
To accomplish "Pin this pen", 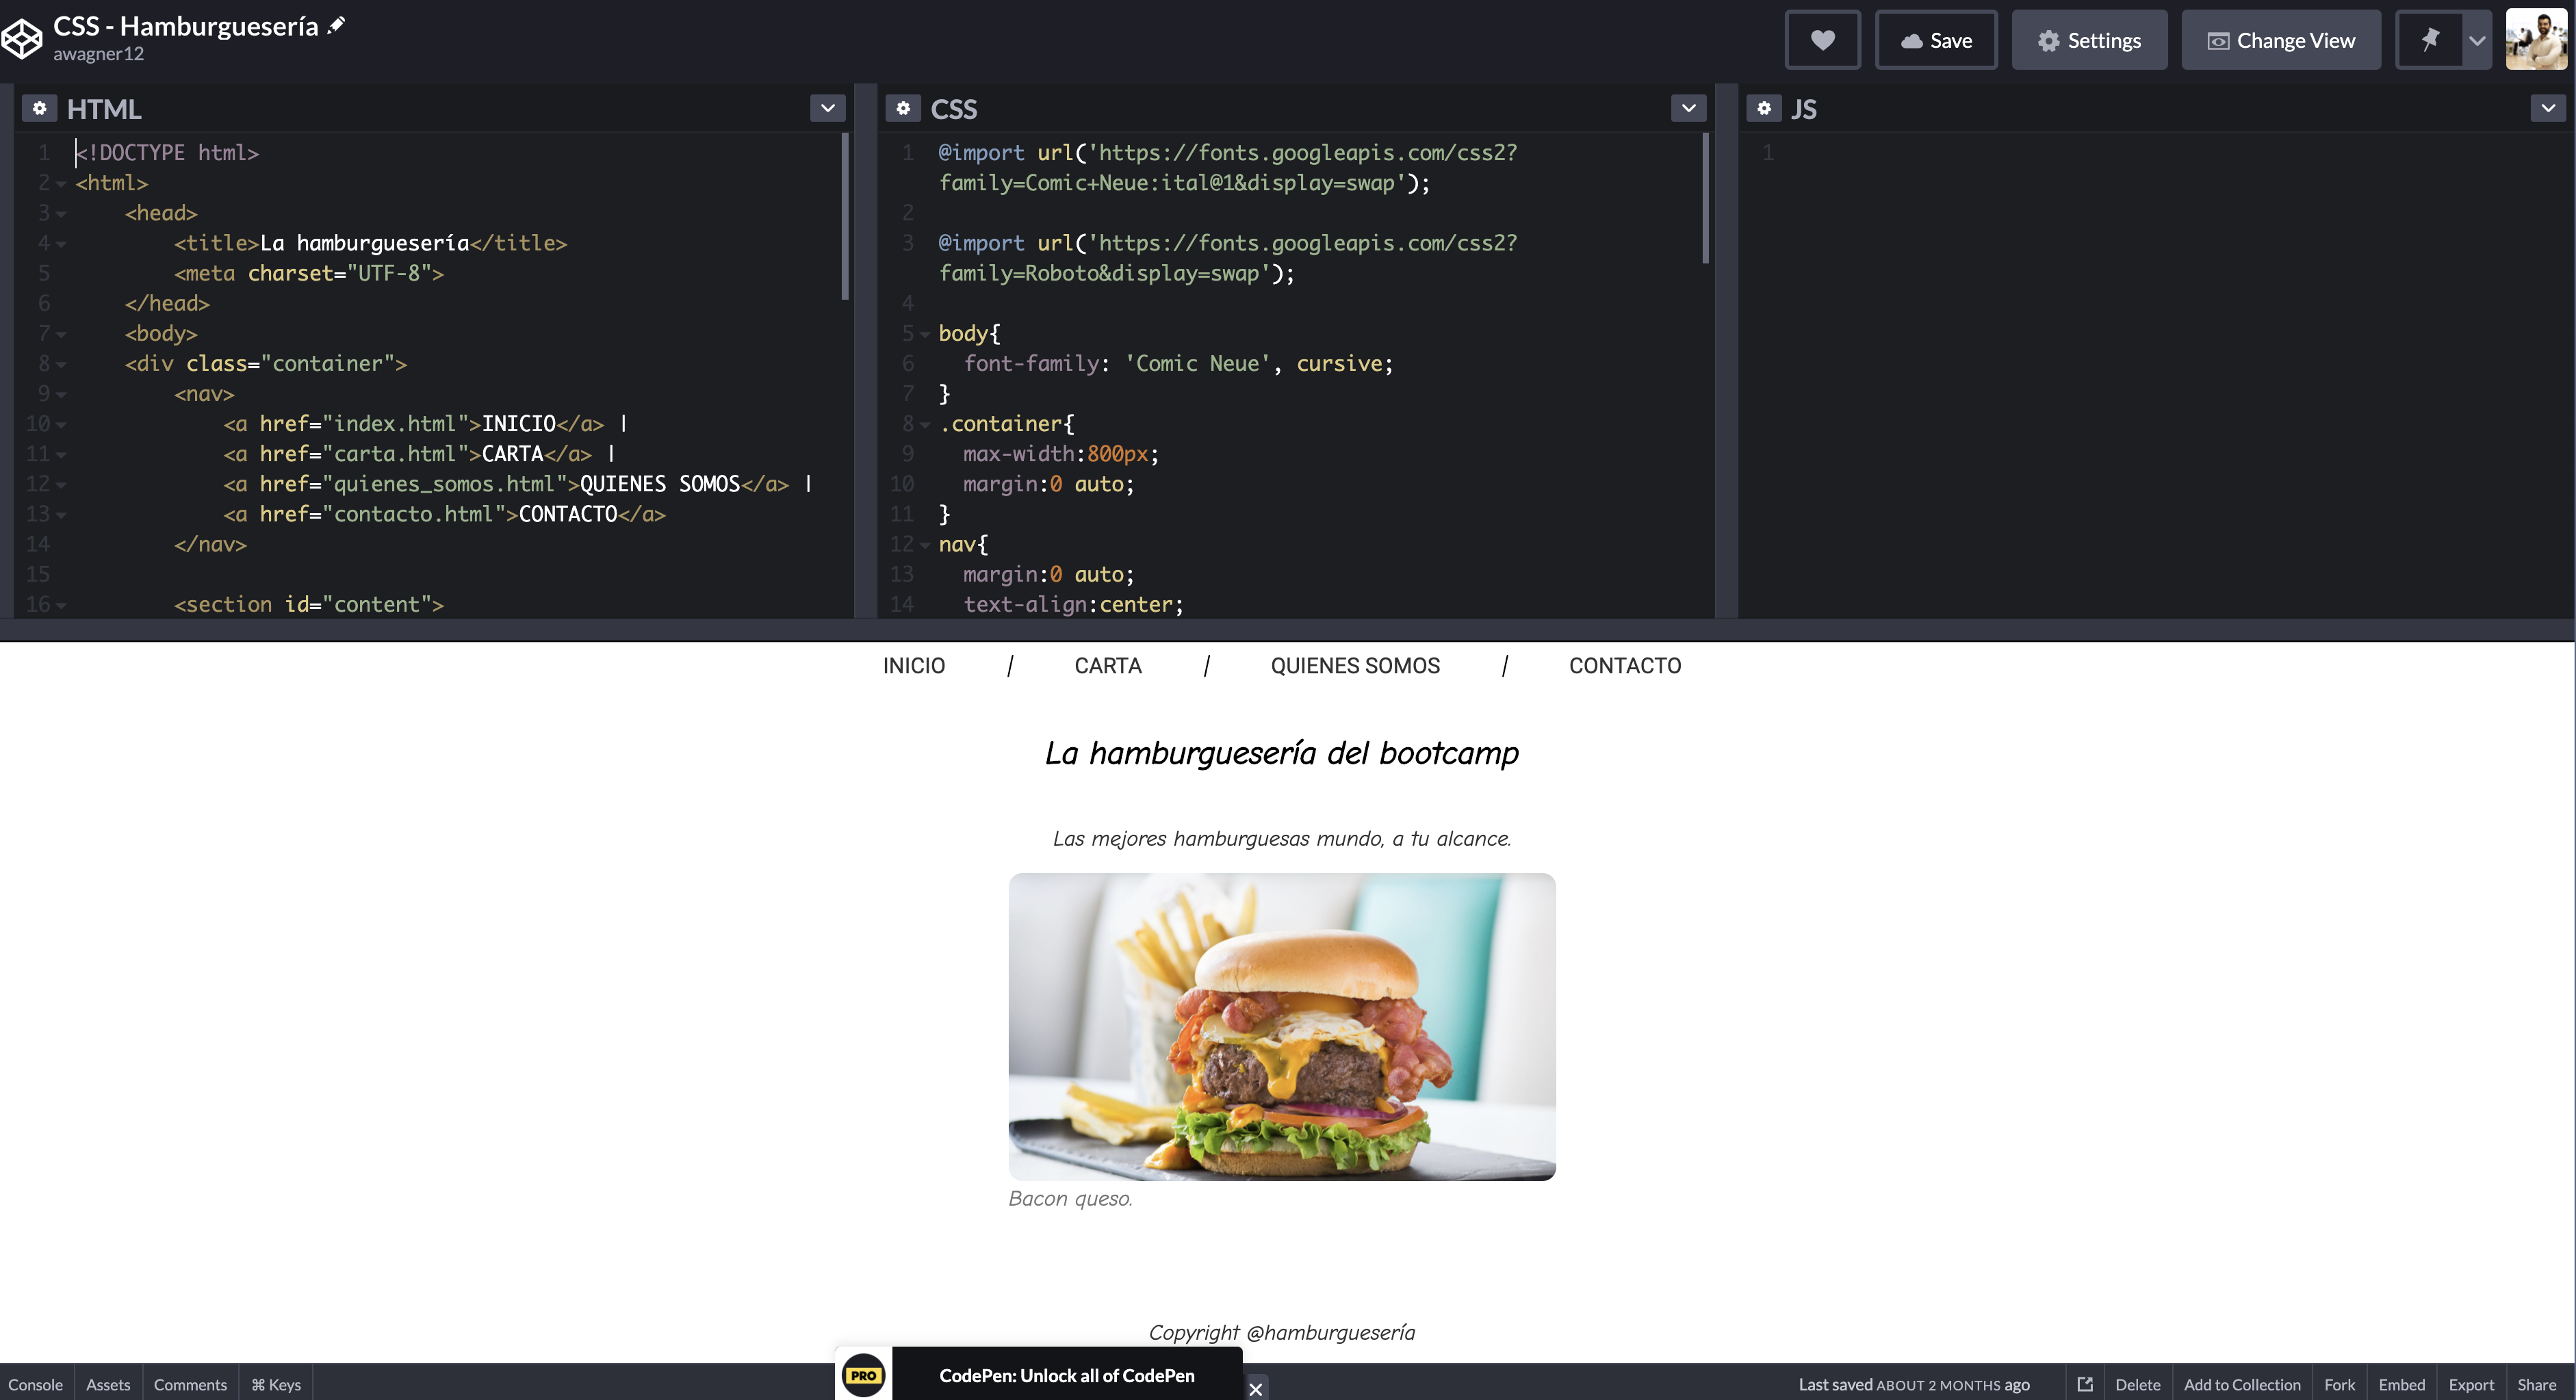I will [2429, 40].
